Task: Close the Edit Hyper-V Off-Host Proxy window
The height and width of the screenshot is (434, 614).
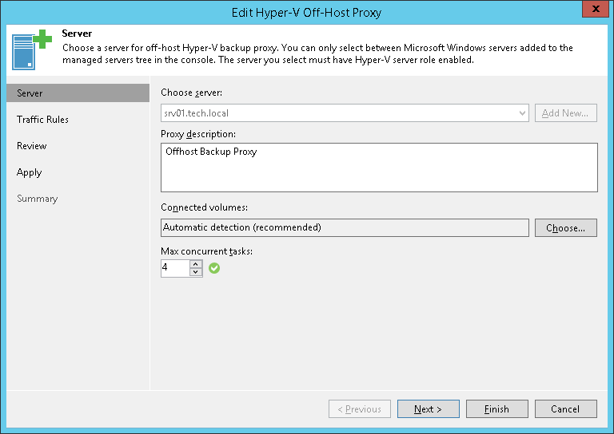Action: coord(592,10)
